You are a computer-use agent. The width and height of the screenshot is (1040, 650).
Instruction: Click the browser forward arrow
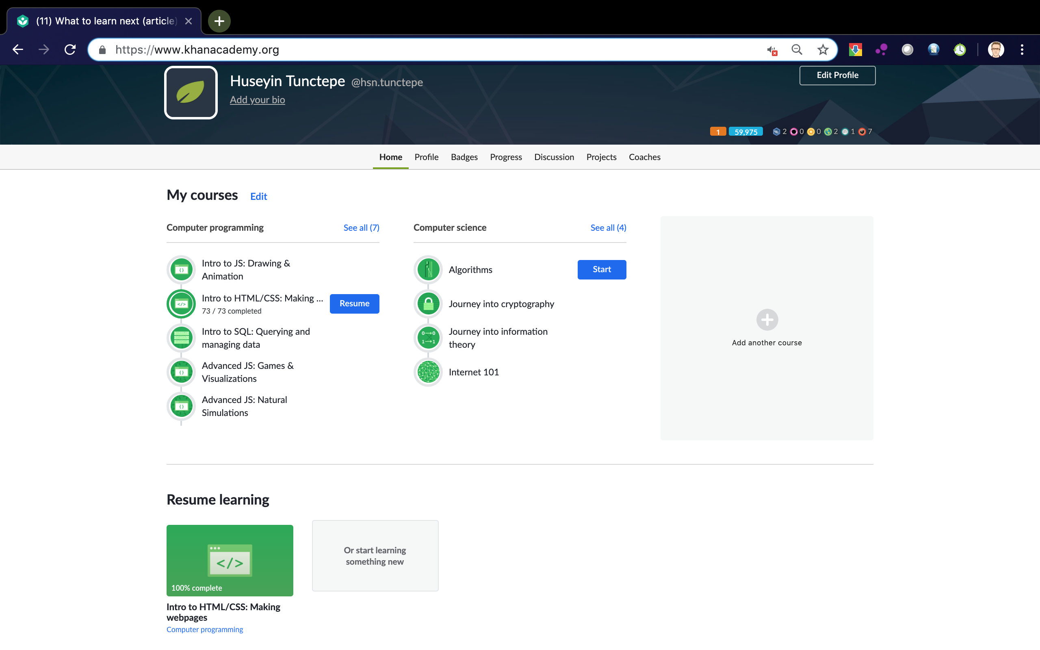(43, 50)
